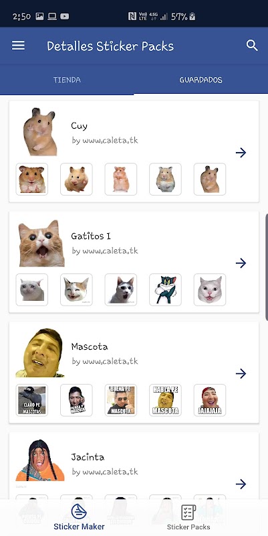268x536 pixels.
Task: Choose the JAJAJAJA sticker thumbnail
Action: point(210,400)
